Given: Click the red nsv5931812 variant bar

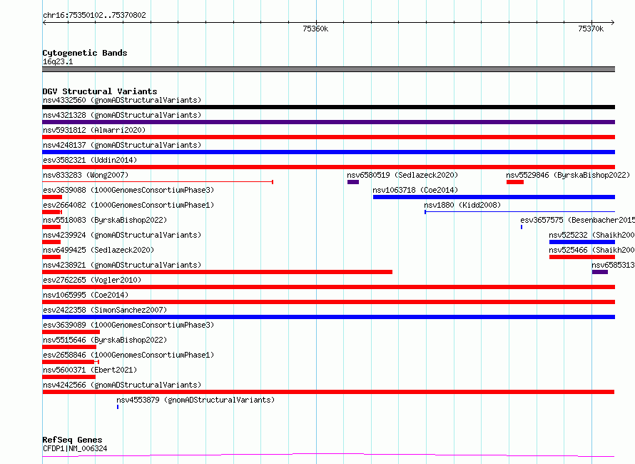Looking at the screenshot, I should 328,137.
